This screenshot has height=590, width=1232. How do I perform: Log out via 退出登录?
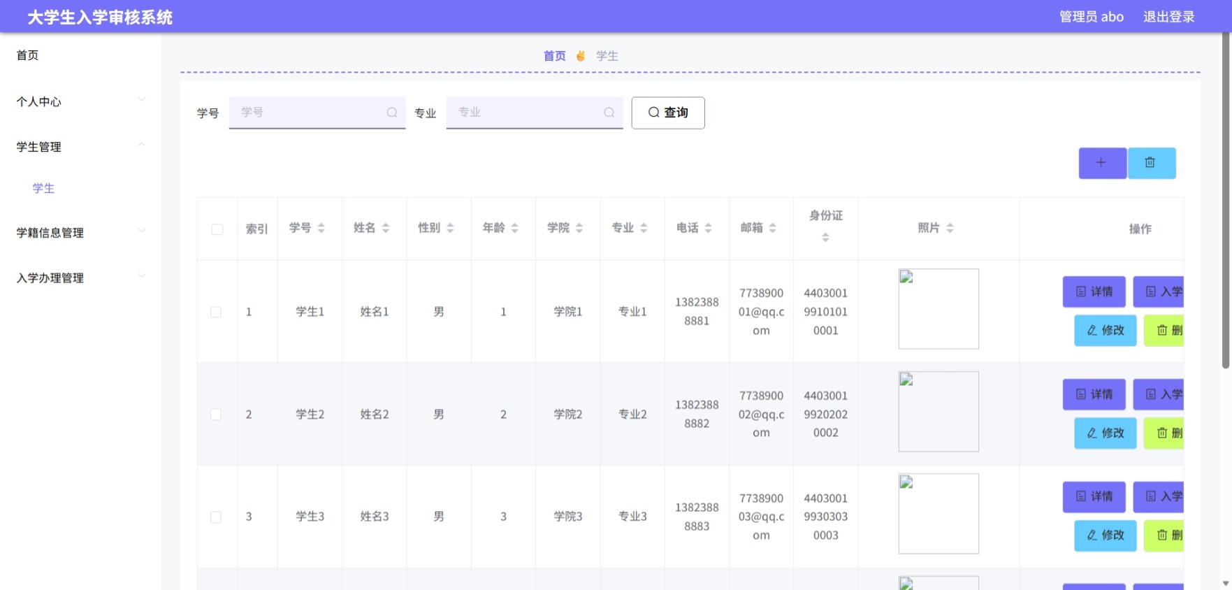1169,17
